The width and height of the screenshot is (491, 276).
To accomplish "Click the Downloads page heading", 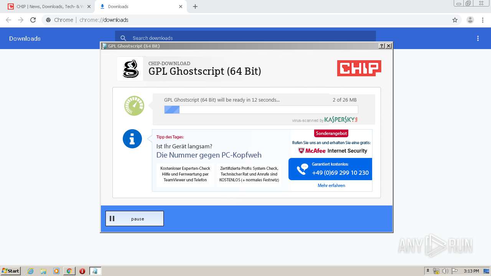I will point(25,38).
